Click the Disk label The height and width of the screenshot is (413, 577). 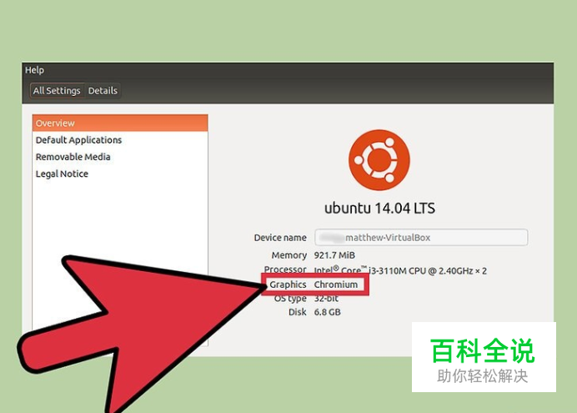pyautogui.click(x=298, y=312)
